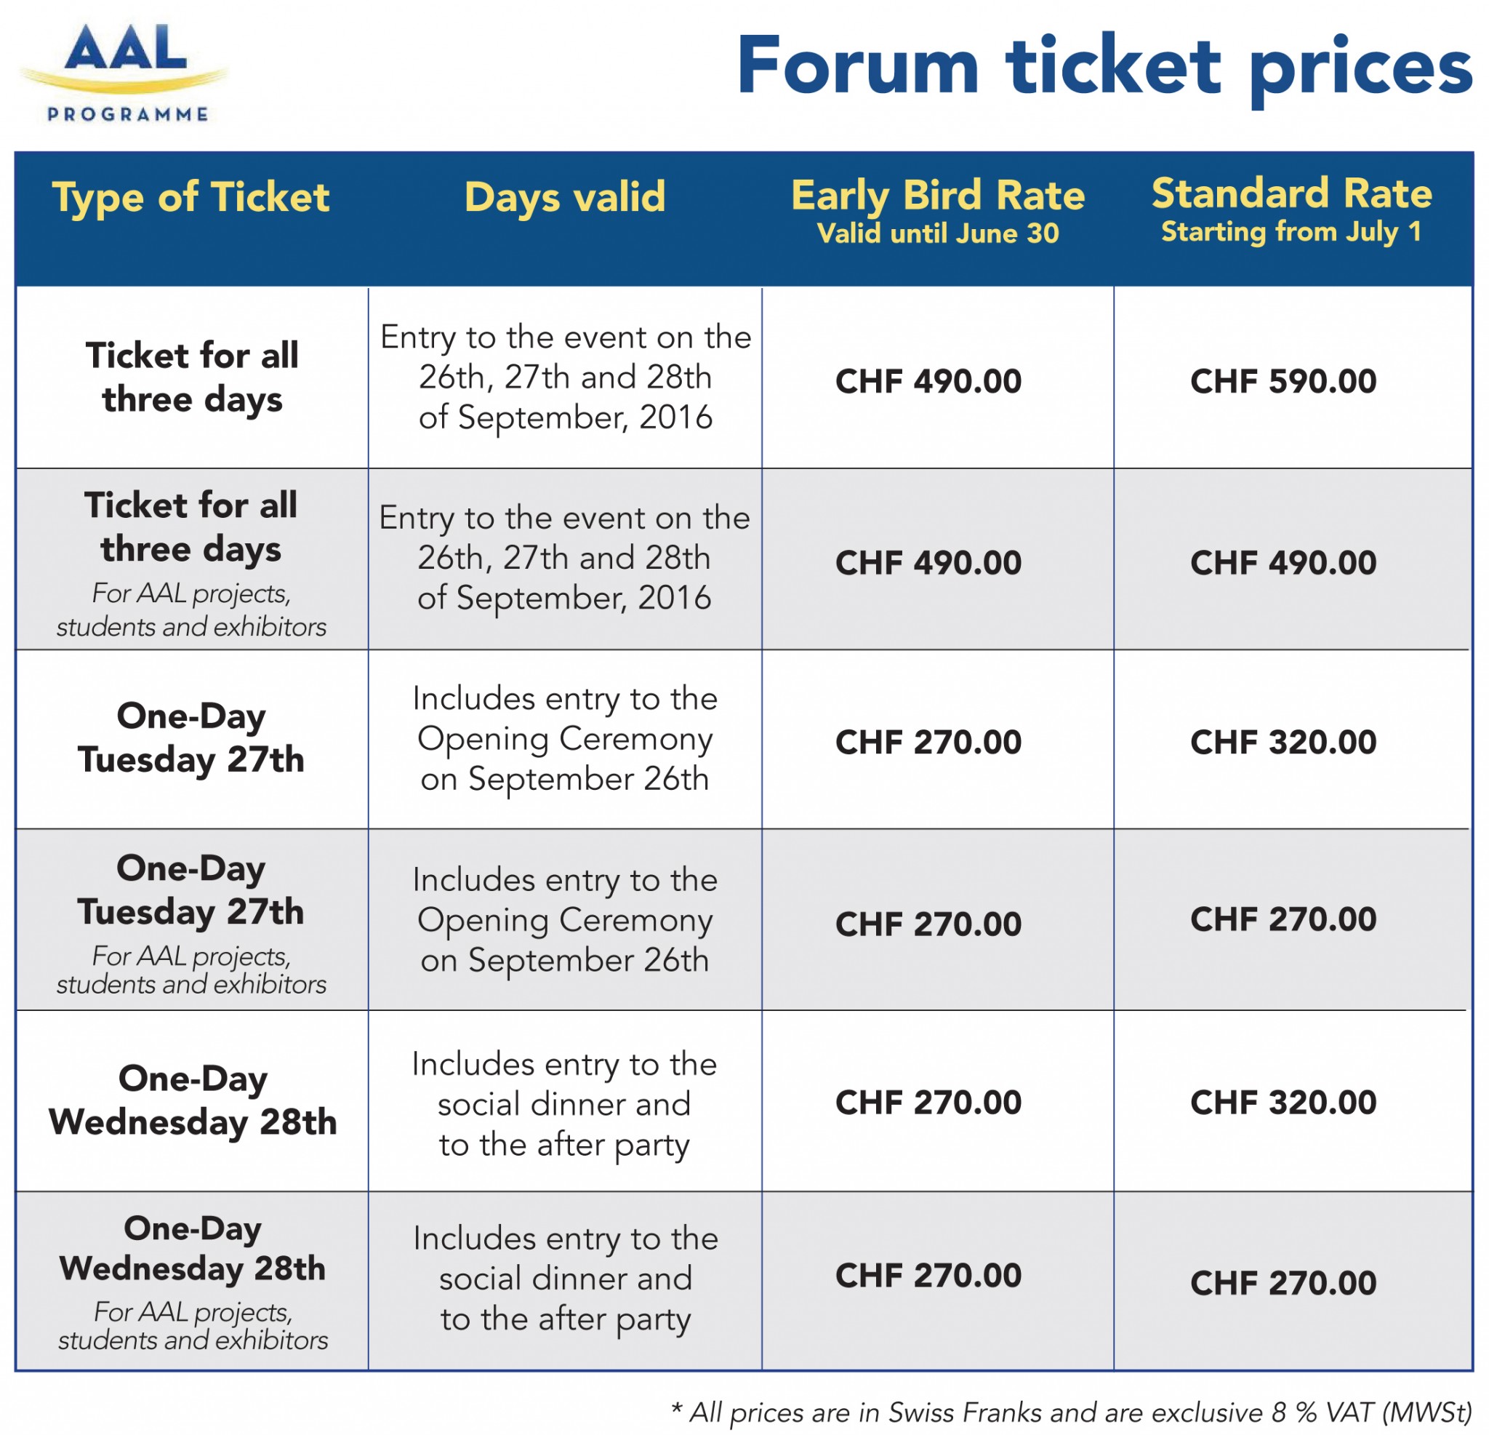Select 'One-Day Tuesday 27th' regular ticket label

[x=191, y=738]
